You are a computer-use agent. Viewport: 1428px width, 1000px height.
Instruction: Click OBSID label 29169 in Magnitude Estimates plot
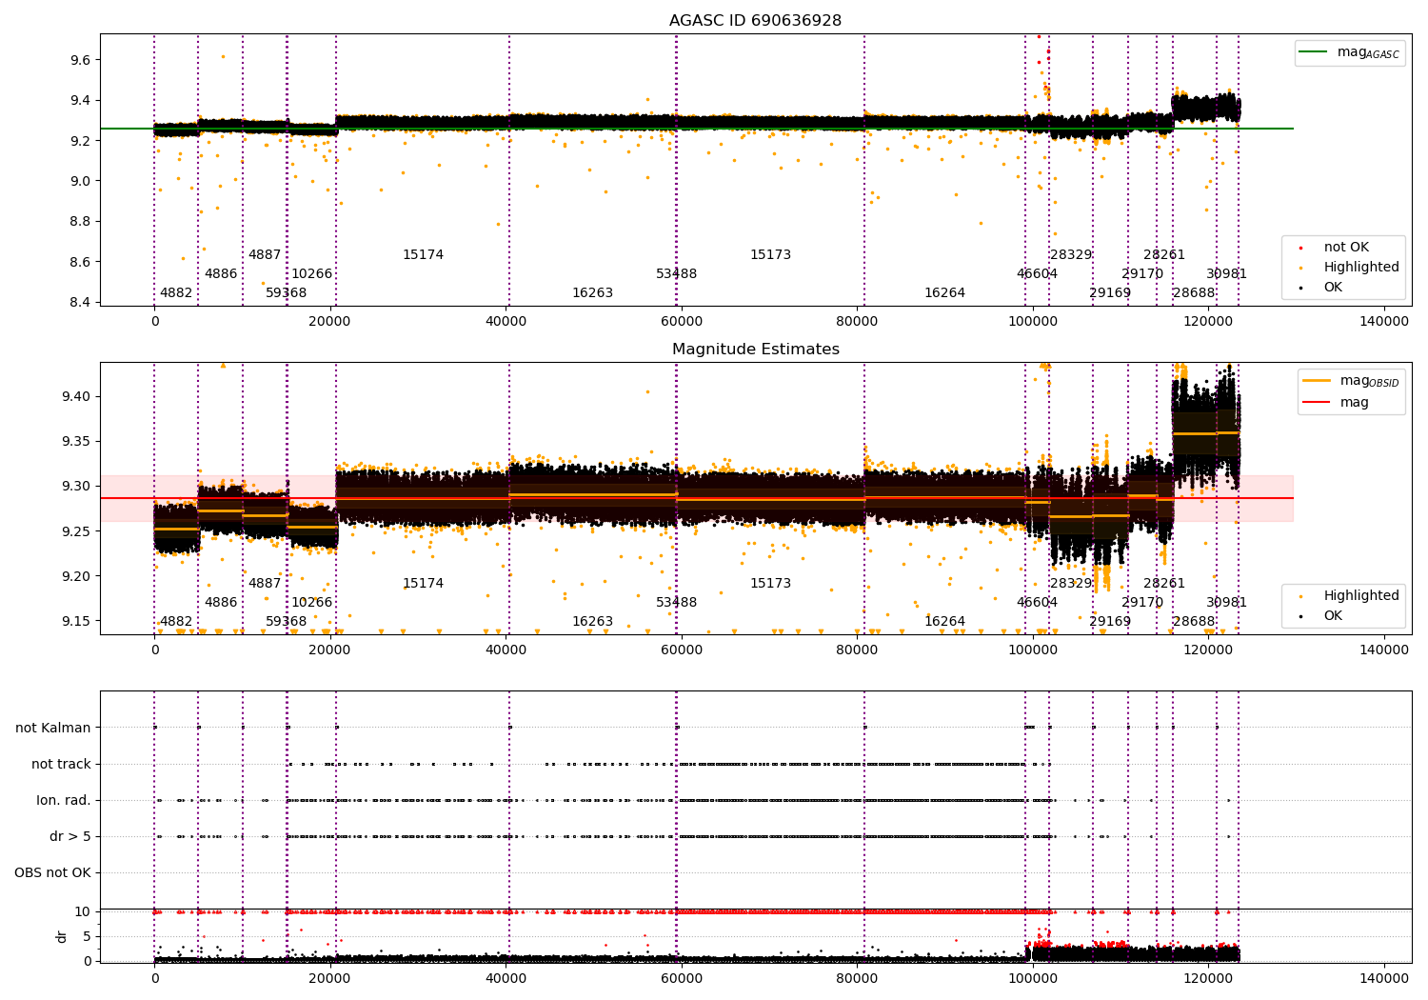coord(1110,621)
